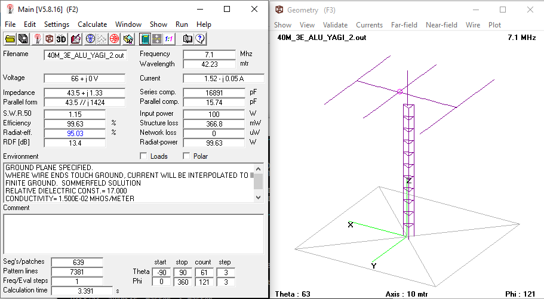Click the Geometry window title cube icon
Image resolution: width=544 pixels, height=299 pixels.
coord(279,10)
